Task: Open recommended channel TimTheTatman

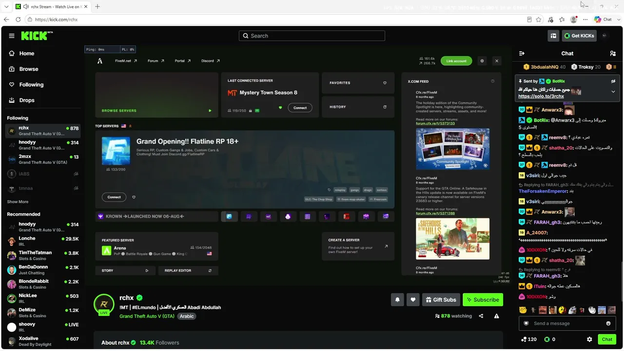Action: 42,255
